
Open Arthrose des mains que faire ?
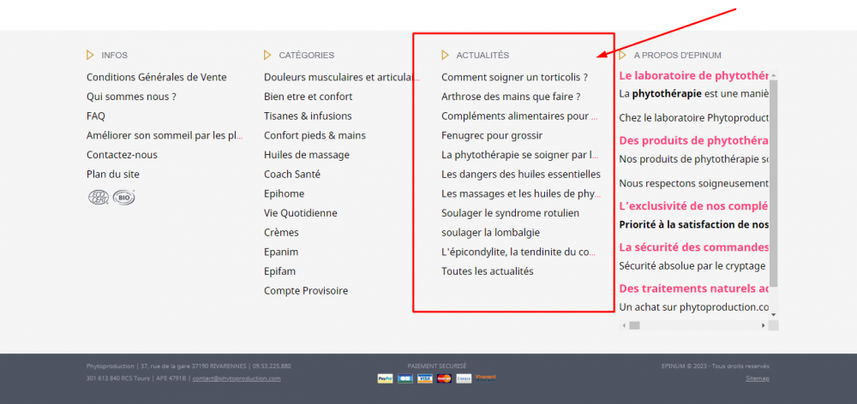(511, 97)
